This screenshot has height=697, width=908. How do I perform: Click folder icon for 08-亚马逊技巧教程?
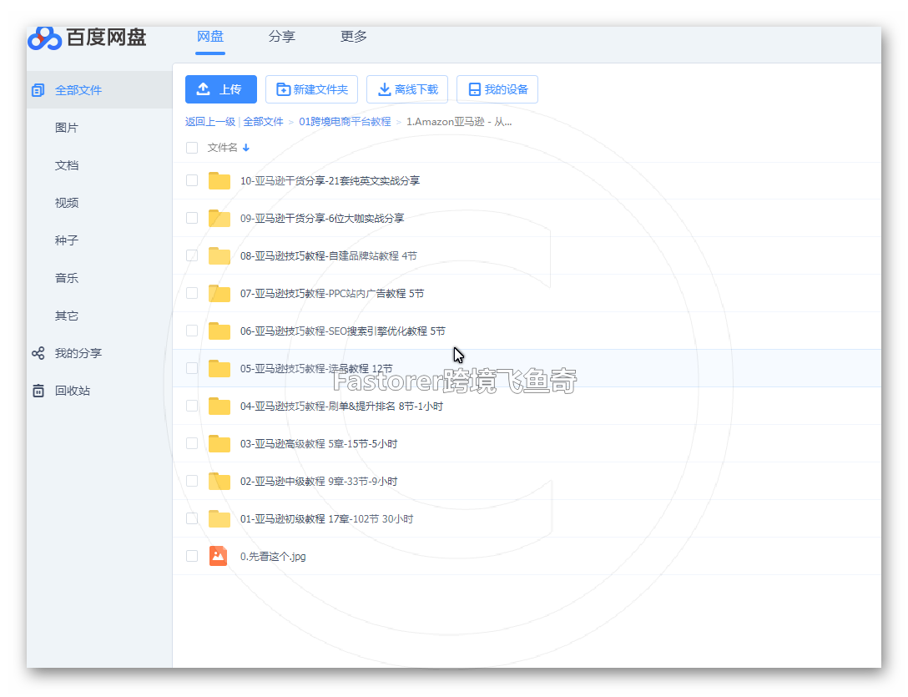pos(219,255)
